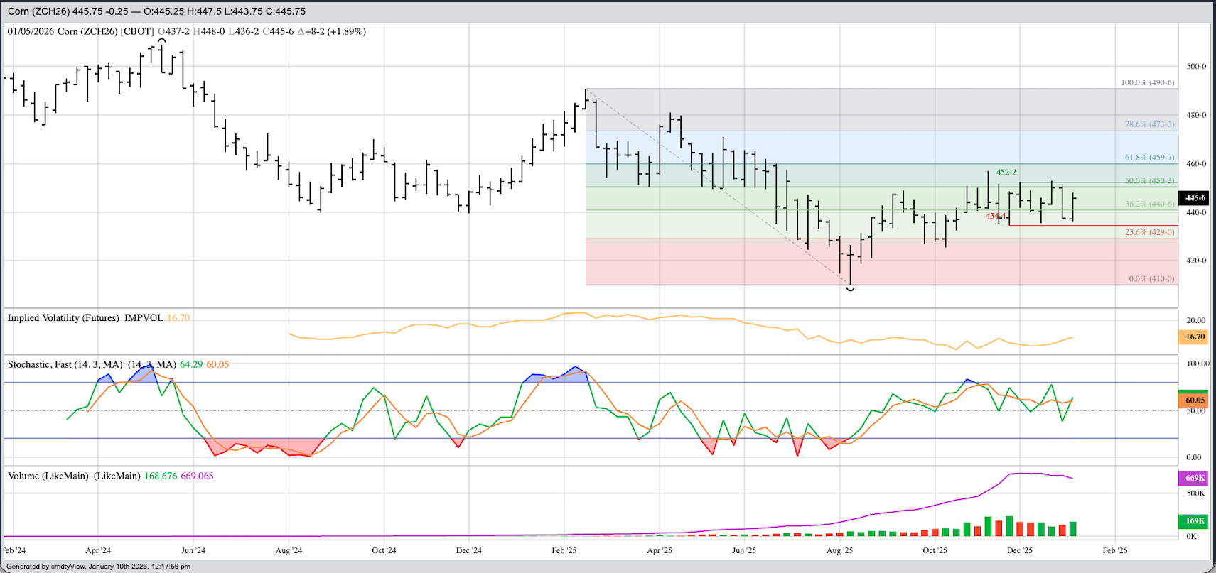Click the Stochastic, Fast (14, 3, MA) title
The height and width of the screenshot is (573, 1216).
[65, 364]
